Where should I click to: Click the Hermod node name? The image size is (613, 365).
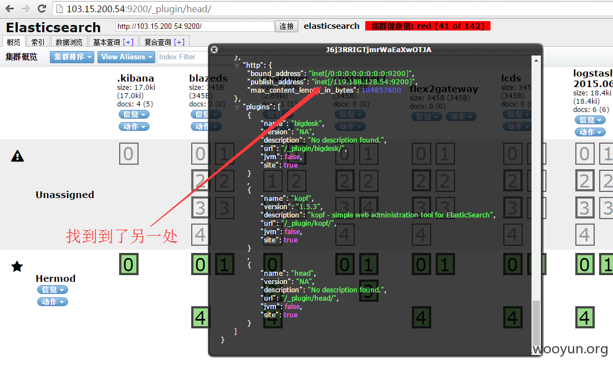pyautogui.click(x=55, y=278)
